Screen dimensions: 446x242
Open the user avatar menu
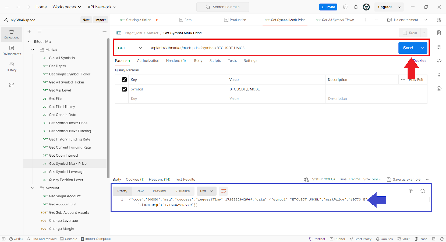tap(366, 7)
